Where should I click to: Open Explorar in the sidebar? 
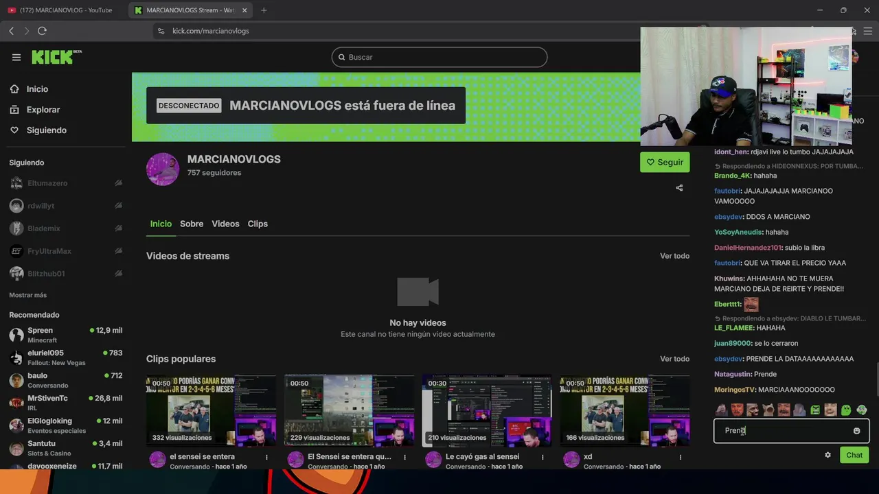click(43, 110)
